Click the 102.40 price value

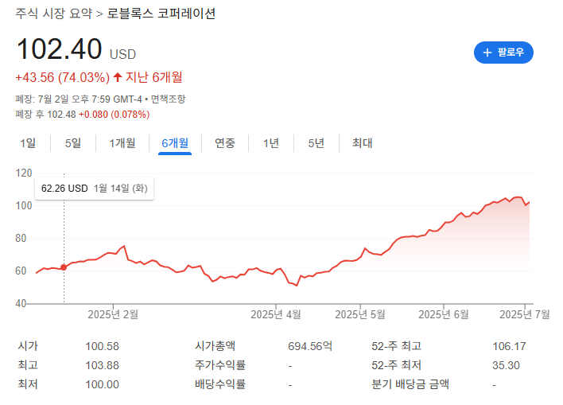click(60, 49)
